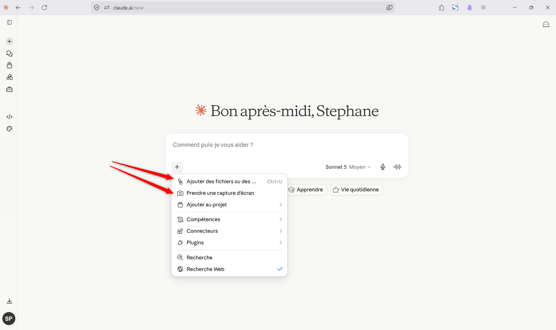
Task: Open browser extensions puzzle icon
Action: (441, 8)
